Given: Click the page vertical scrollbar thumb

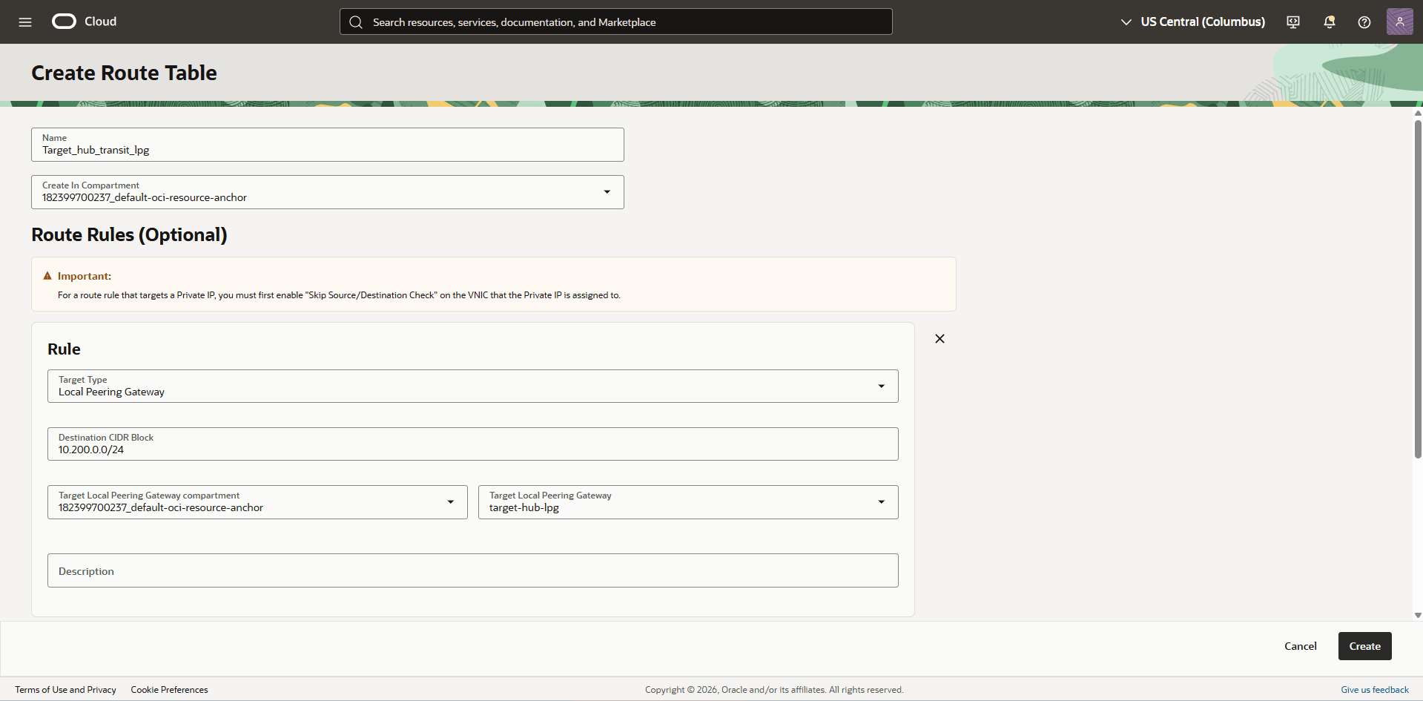Looking at the screenshot, I should [x=1418, y=289].
